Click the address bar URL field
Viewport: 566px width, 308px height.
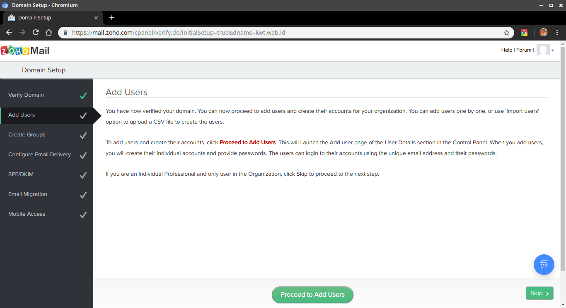coord(282,33)
